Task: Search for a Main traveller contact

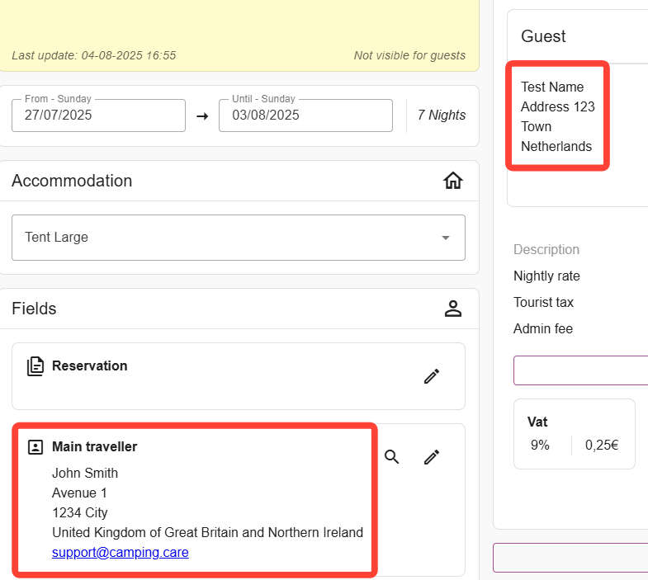Action: click(x=392, y=457)
